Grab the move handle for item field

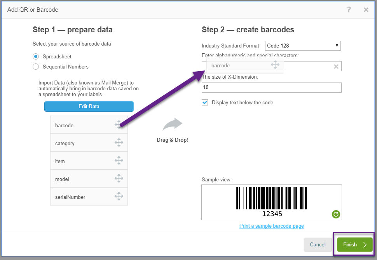click(119, 160)
